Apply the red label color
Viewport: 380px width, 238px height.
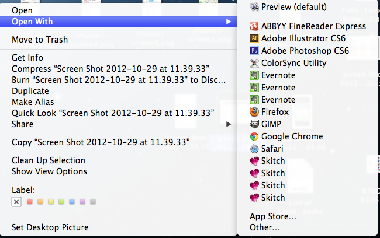pyautogui.click(x=30, y=201)
